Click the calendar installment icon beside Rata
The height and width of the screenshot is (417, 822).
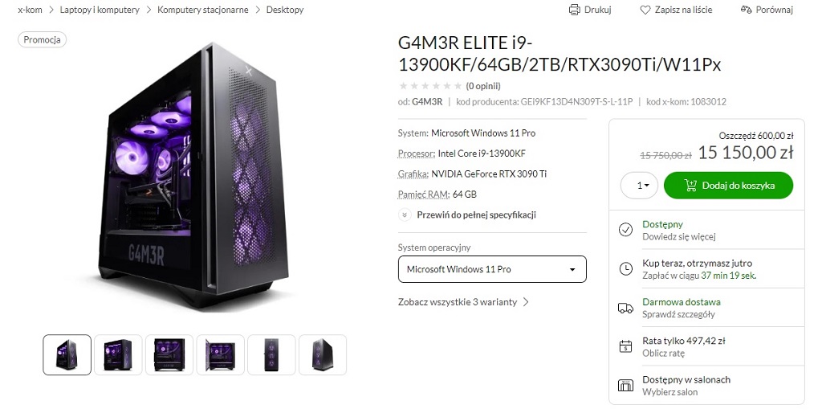625,346
